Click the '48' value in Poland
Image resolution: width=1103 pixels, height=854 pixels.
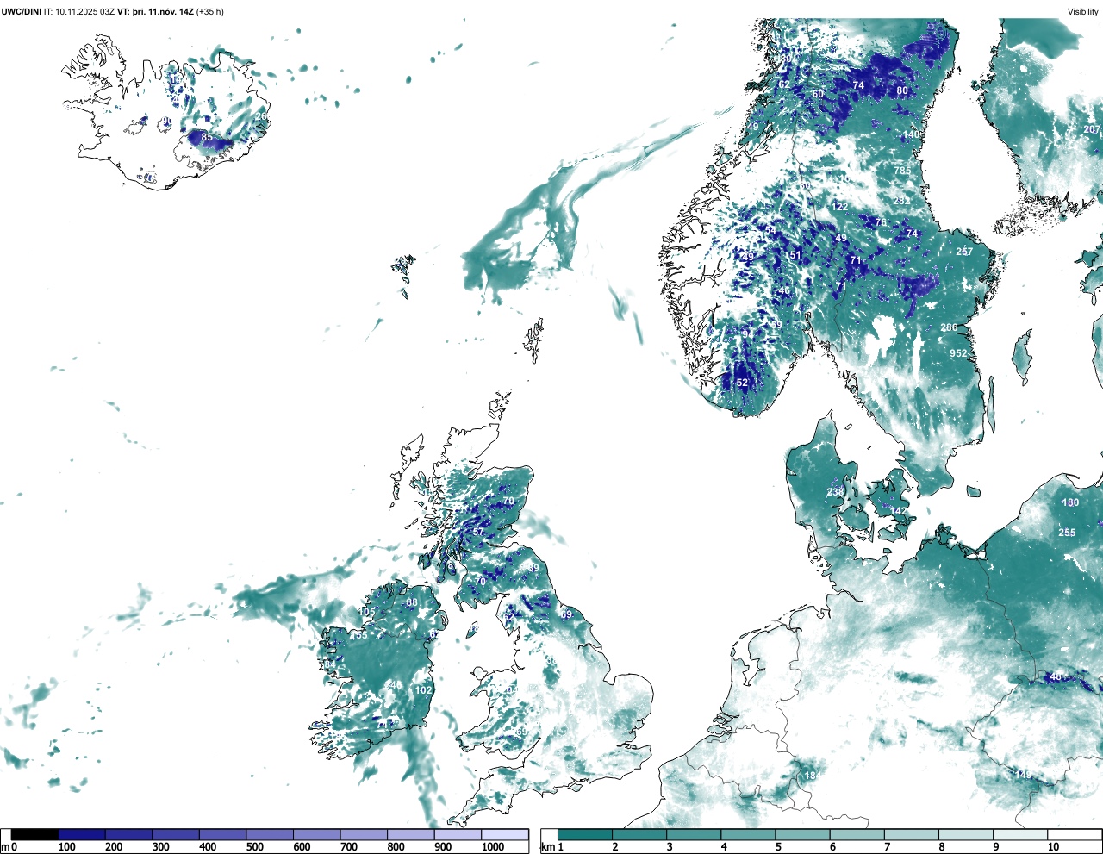[1056, 676]
